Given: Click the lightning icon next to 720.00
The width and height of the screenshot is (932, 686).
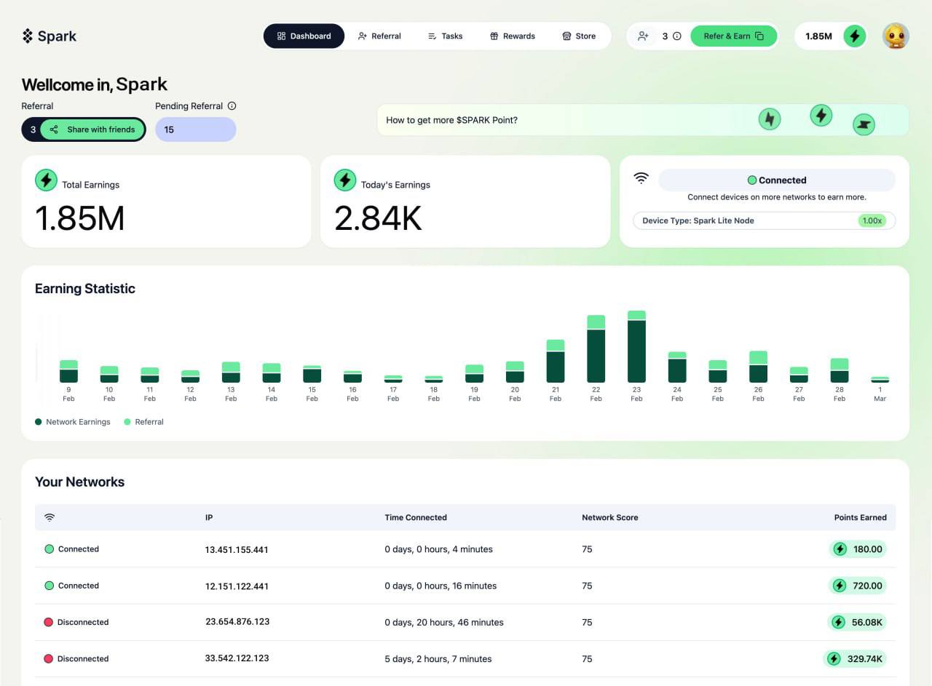Looking at the screenshot, I should tap(840, 586).
